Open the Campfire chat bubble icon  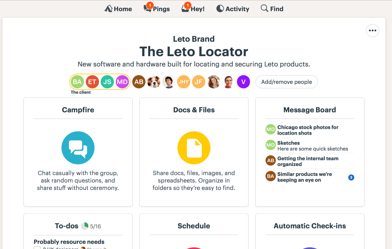78,148
